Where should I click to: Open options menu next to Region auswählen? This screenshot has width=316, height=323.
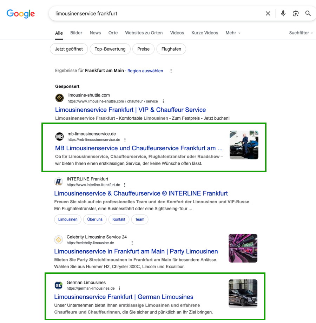171,71
